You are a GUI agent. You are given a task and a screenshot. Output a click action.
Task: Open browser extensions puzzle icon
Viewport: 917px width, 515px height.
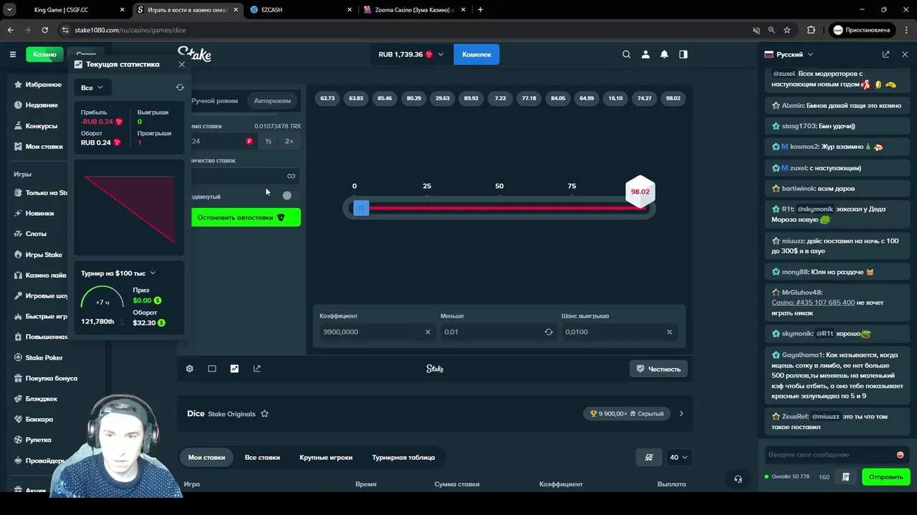click(811, 30)
